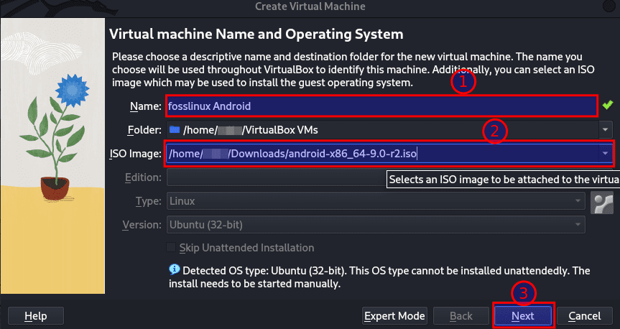Open the Version dropdown showing Ubuntu (32-bit)

pyautogui.click(x=376, y=225)
